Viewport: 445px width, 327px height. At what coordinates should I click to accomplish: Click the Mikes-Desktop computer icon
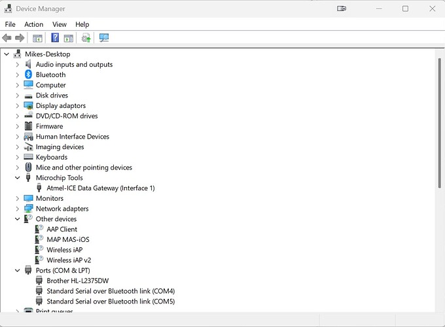point(17,54)
